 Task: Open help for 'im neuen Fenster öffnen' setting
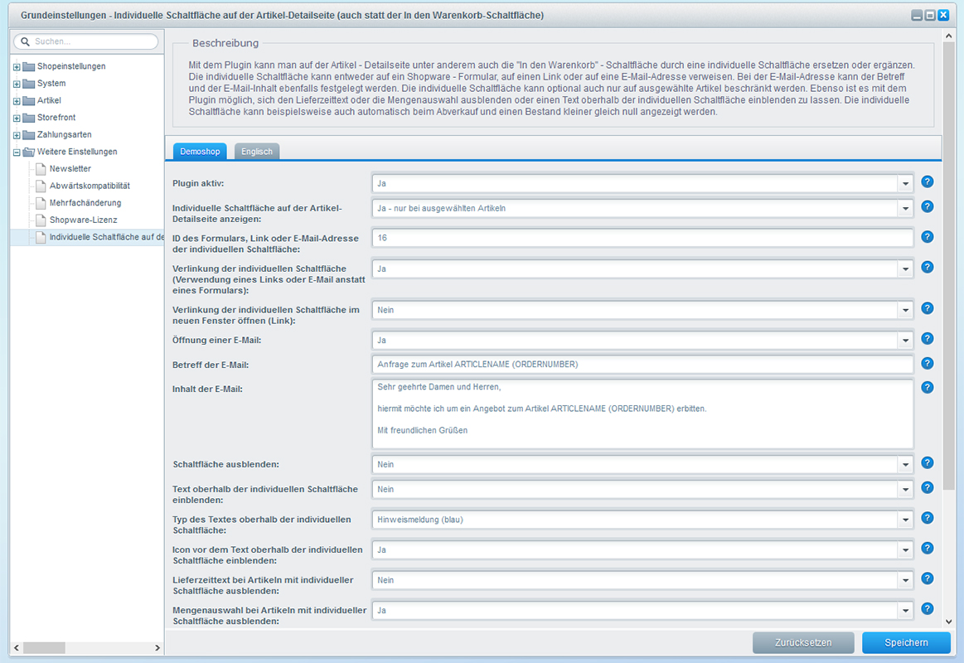pos(927,308)
